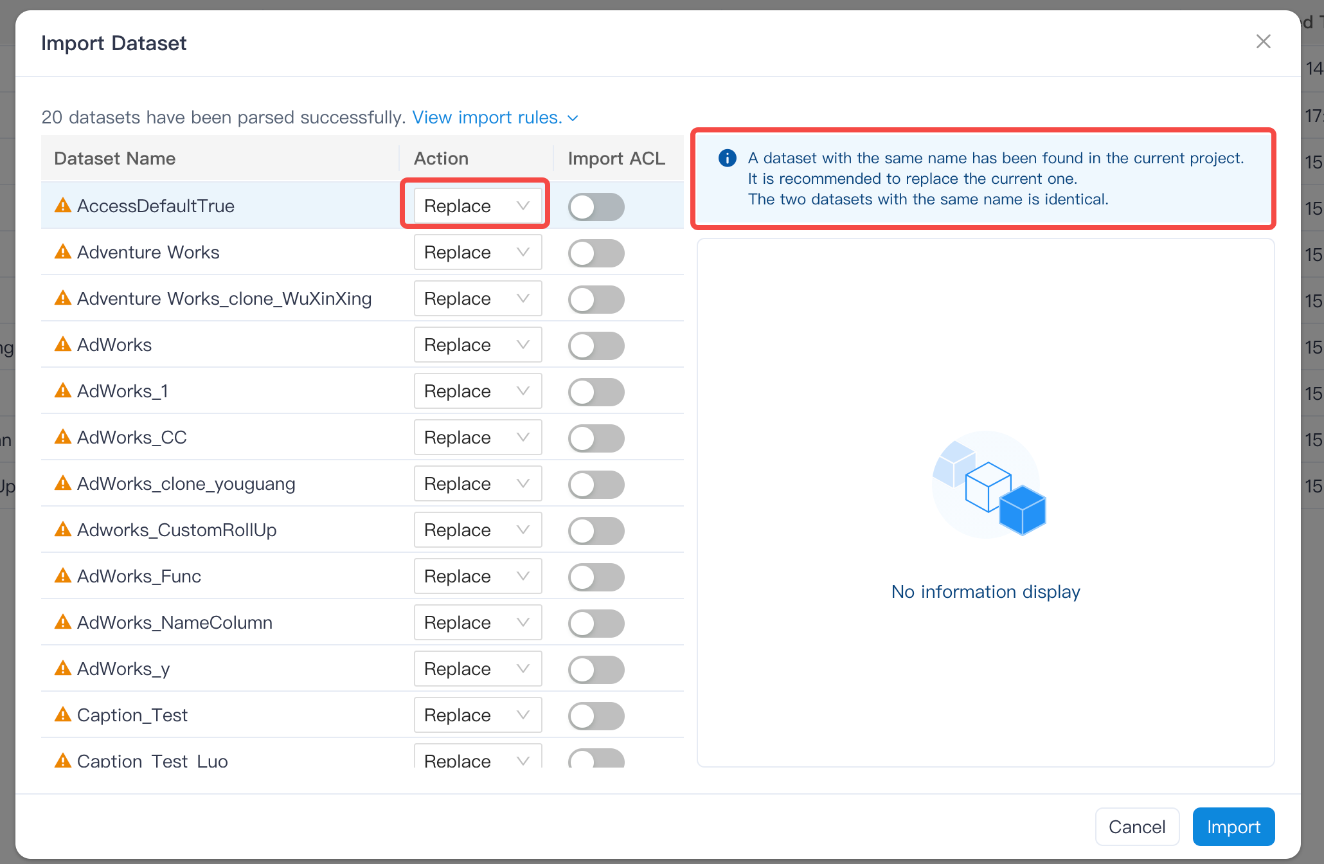
Task: Select the Adventure Works dataset row
Action: 362,252
